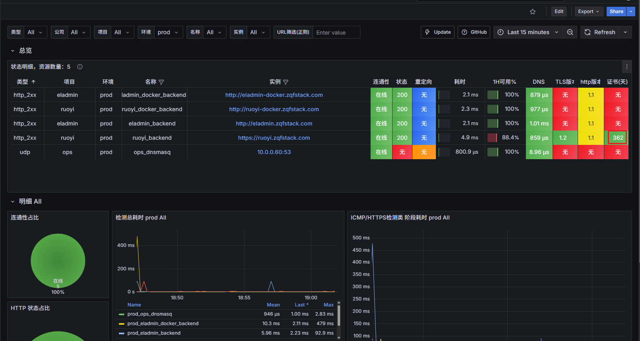Image resolution: width=640 pixels, height=341 pixels.
Task: Click the GitHub link button
Action: (x=474, y=32)
